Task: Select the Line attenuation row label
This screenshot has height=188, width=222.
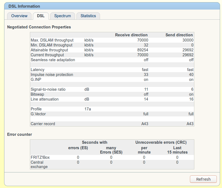Action: click(x=44, y=99)
